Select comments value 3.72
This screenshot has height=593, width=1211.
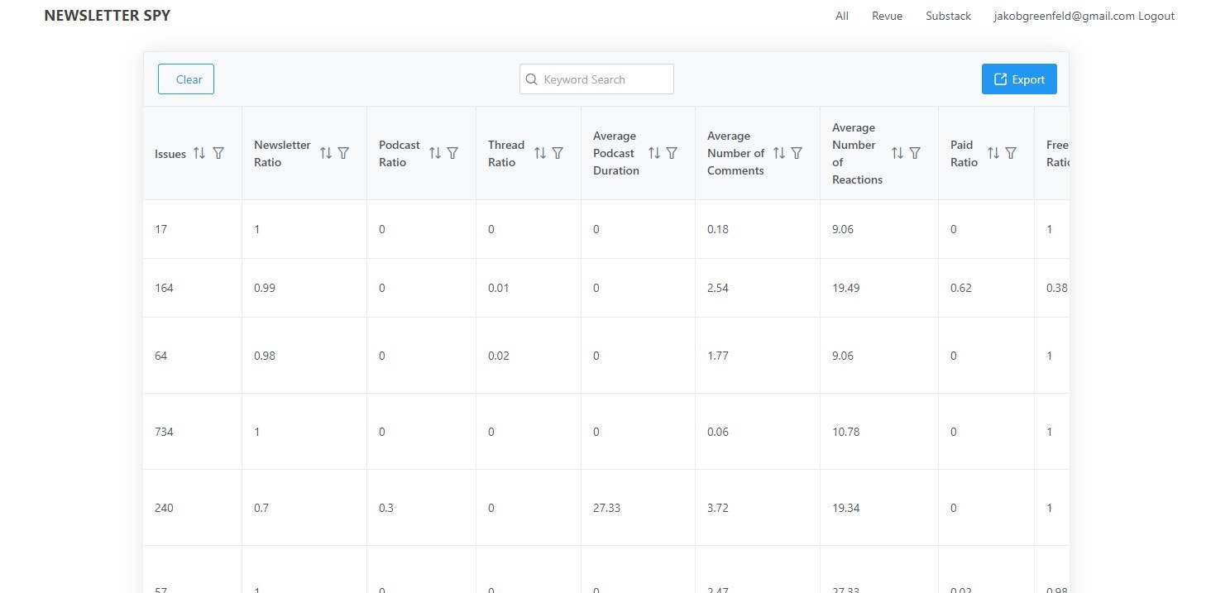[718, 508]
